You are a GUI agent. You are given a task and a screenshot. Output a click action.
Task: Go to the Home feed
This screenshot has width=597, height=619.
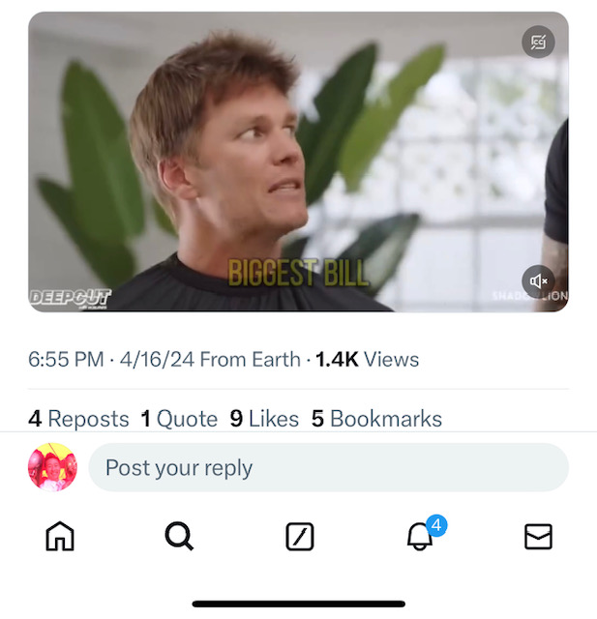[60, 536]
